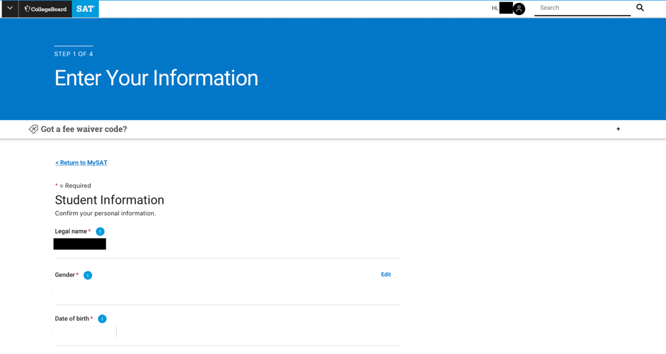Click Edit link for Gender
The width and height of the screenshot is (666, 354).
pos(386,275)
